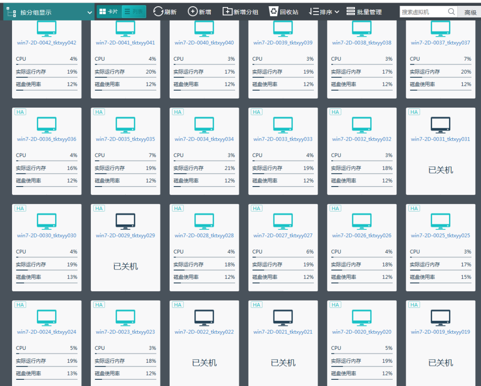Click monitor icon of win7-2D-0030_tktxyy030
This screenshot has width=481, height=386.
click(47, 221)
